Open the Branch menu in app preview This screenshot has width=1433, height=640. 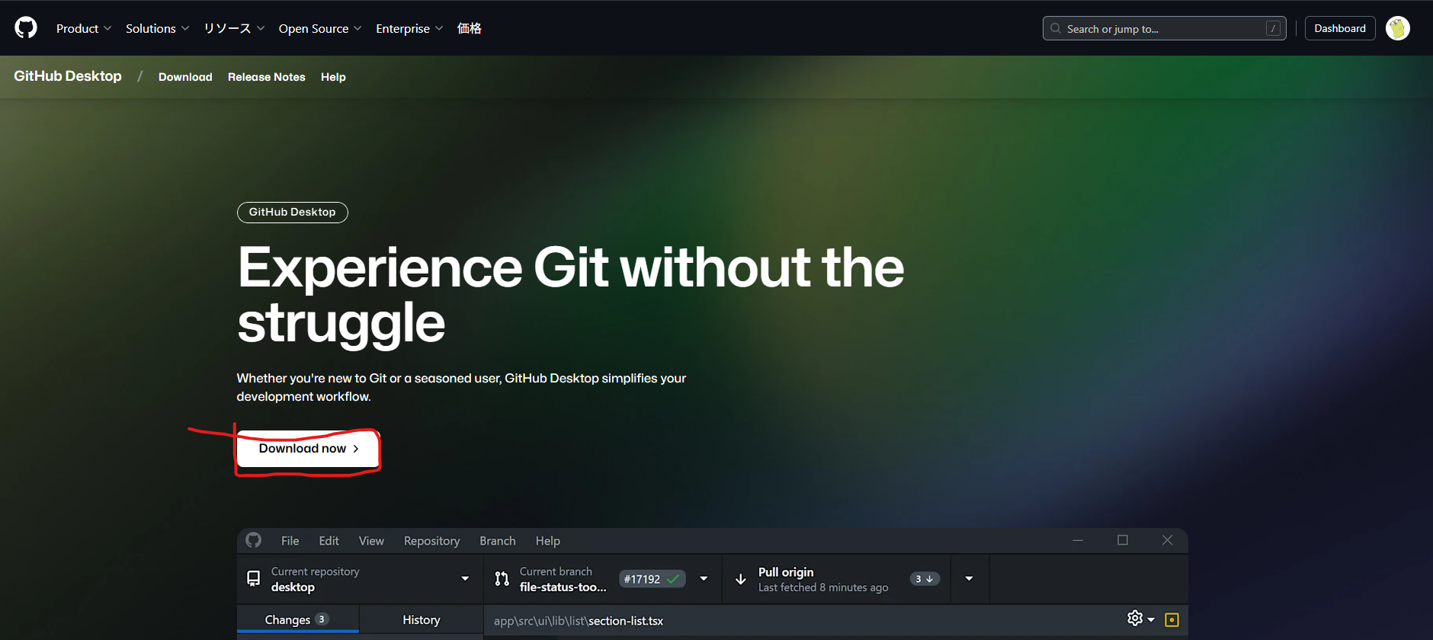[498, 541]
